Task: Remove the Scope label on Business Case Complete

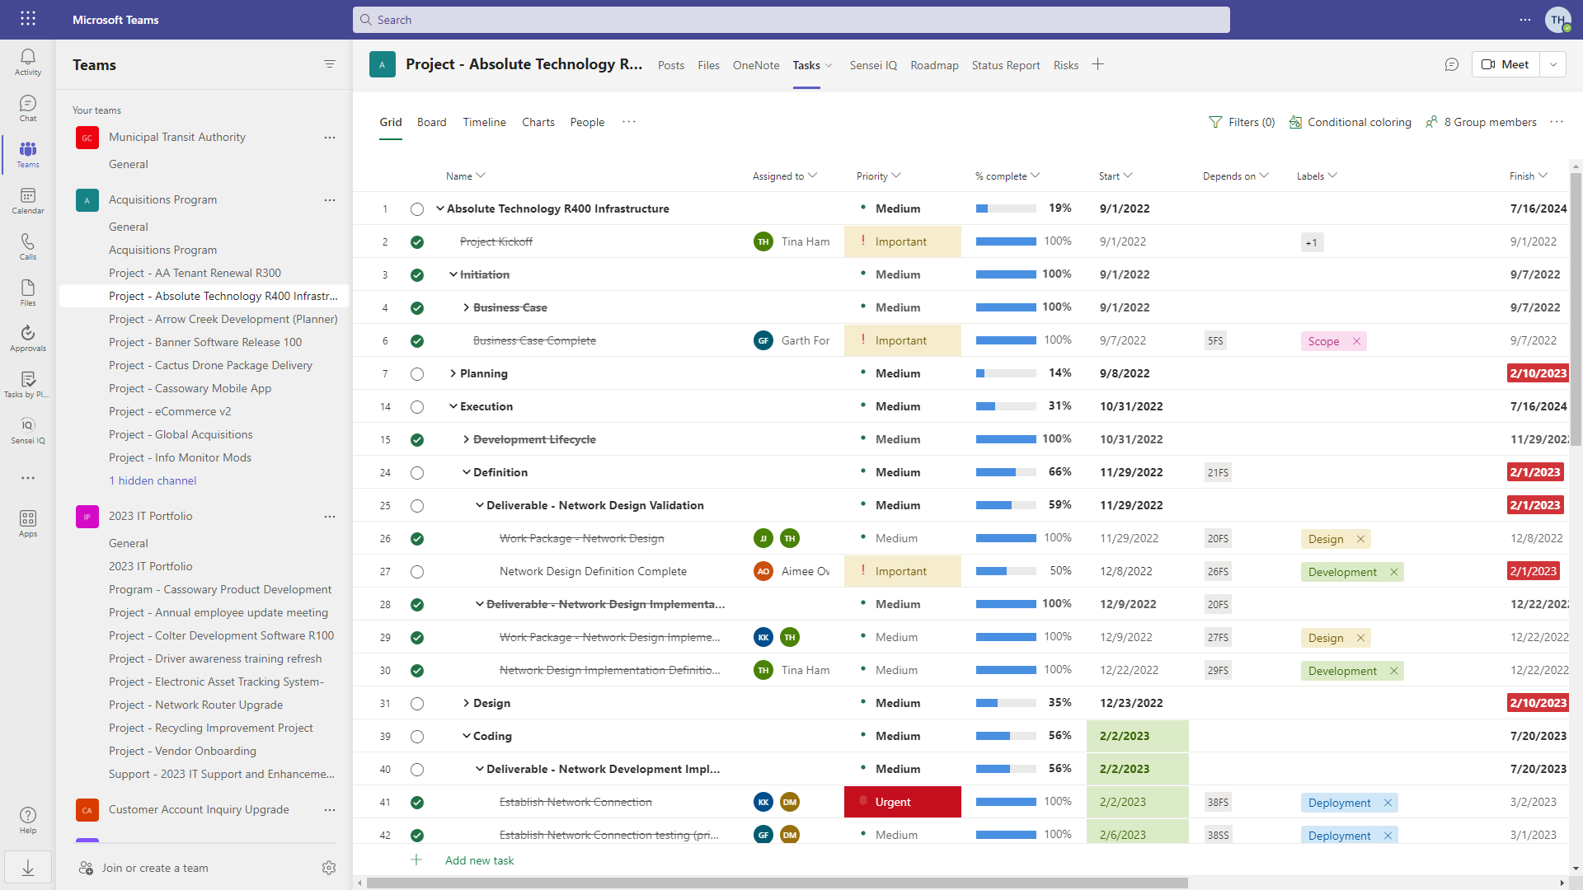Action: (1356, 341)
